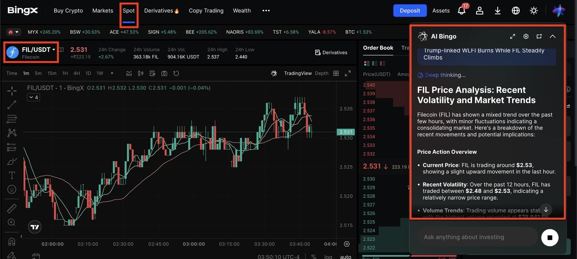Select the forecasting and measurement tool
Image resolution: width=577 pixels, height=259 pixels.
(x=12, y=147)
